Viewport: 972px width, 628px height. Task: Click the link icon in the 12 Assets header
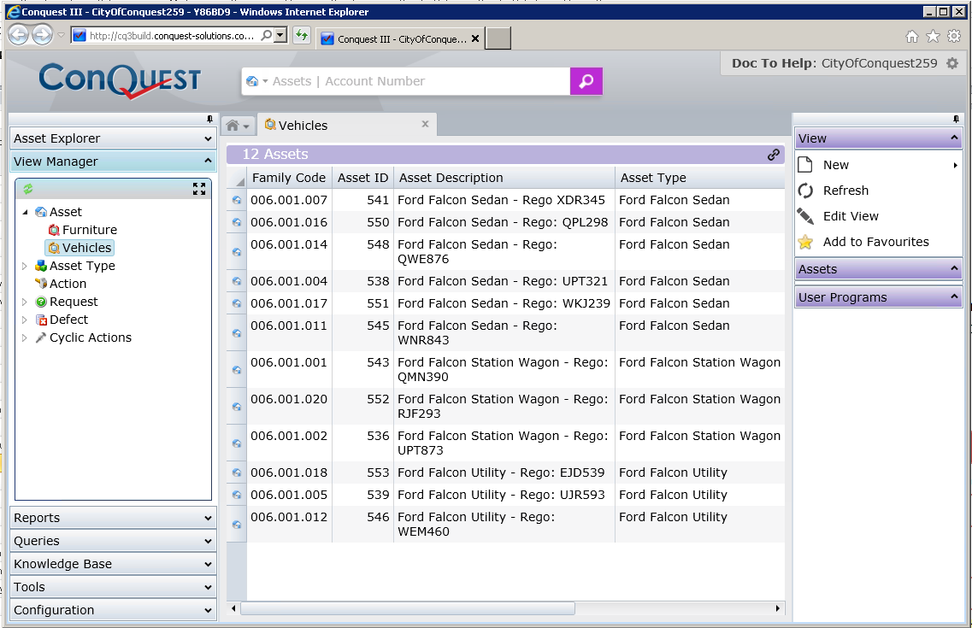click(x=773, y=155)
